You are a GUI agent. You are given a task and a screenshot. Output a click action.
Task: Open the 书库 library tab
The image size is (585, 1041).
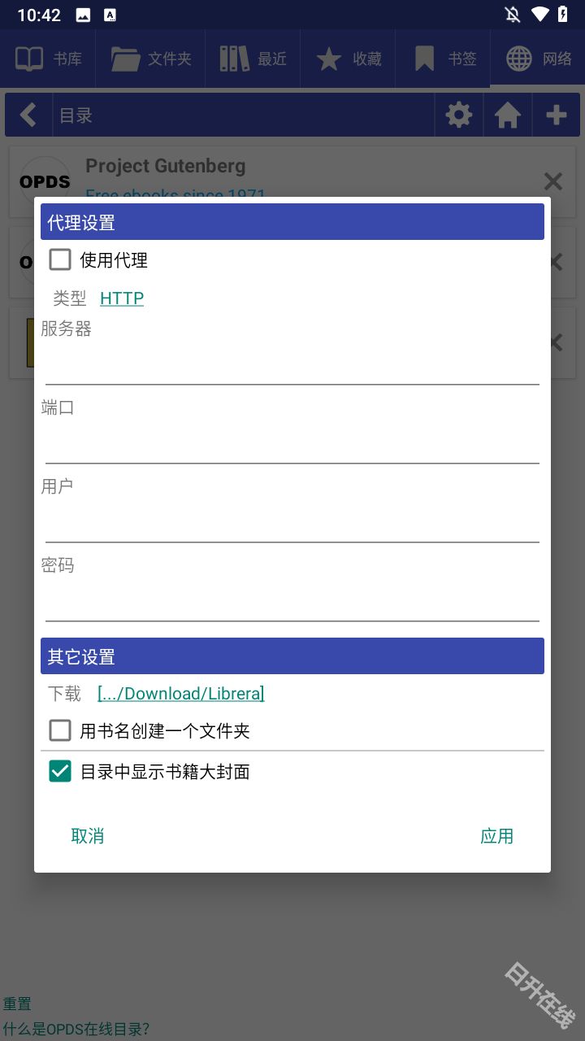48,59
